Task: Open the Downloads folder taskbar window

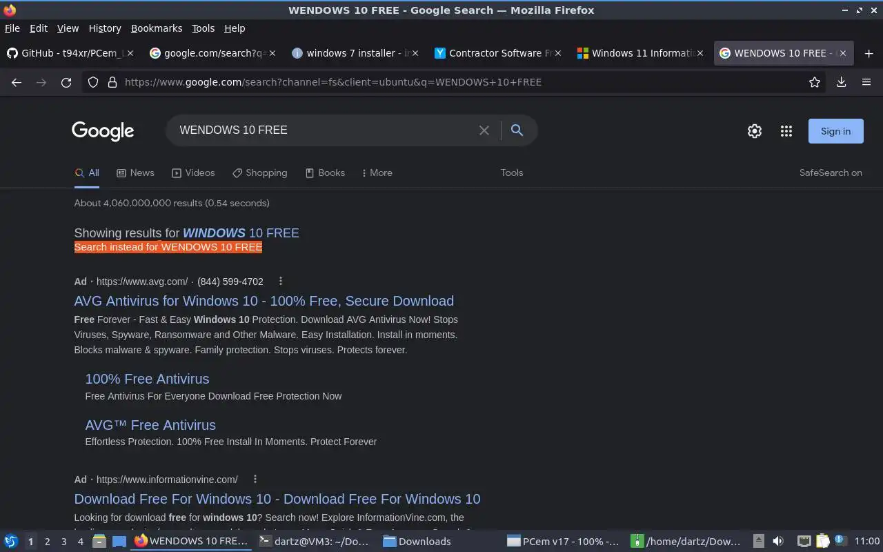Action: (x=439, y=542)
